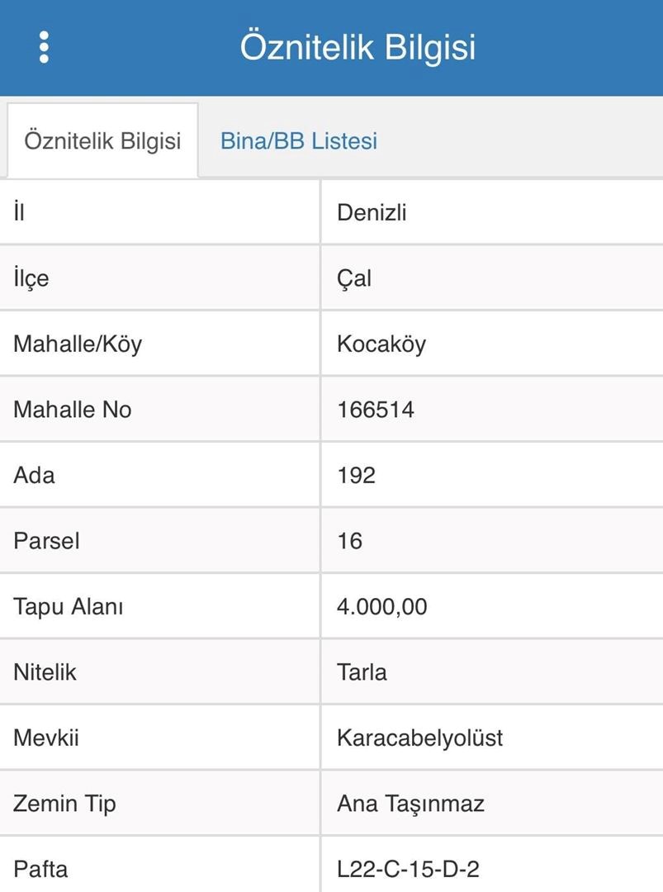This screenshot has height=892, width=663.
Task: Click the Mahalle/Köy row label
Action: coord(78,344)
